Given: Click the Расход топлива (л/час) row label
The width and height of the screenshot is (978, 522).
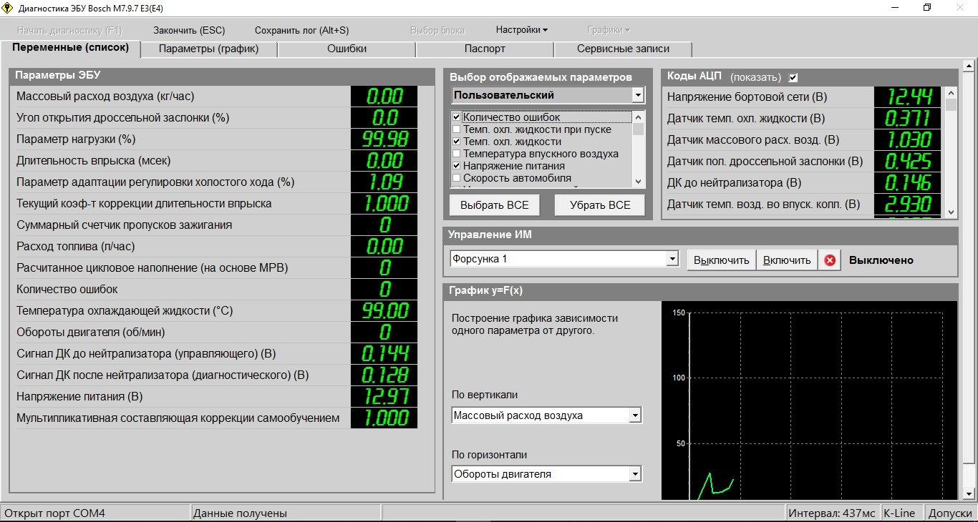Looking at the screenshot, I should point(75,246).
